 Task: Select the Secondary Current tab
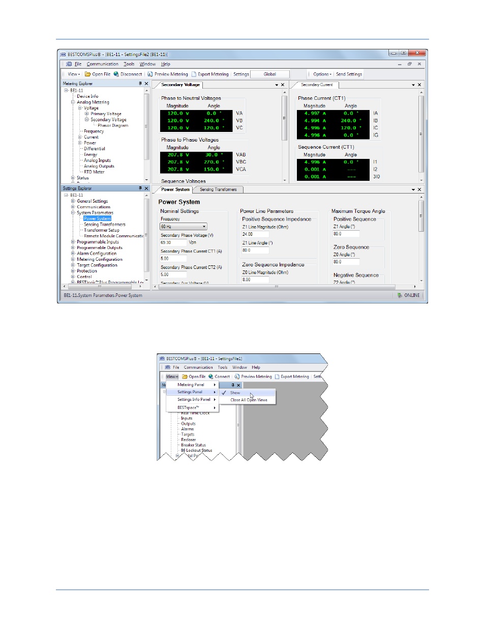tap(316, 85)
